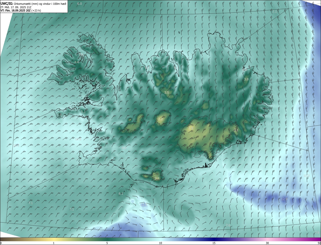Image resolution: width=321 pixels, height=245 pixels.
Task: Click the colorbar tick label 5
Action: tap(107, 243)
